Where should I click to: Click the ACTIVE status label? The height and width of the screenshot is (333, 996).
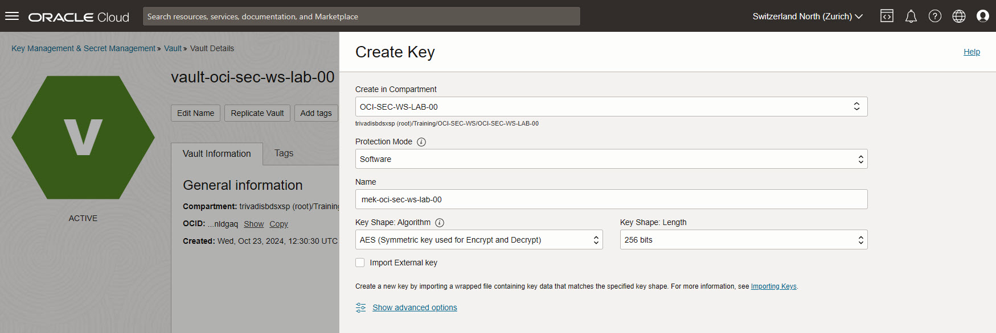coord(83,218)
